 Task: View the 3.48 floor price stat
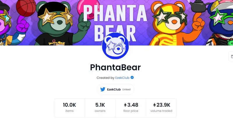(x=130, y=108)
